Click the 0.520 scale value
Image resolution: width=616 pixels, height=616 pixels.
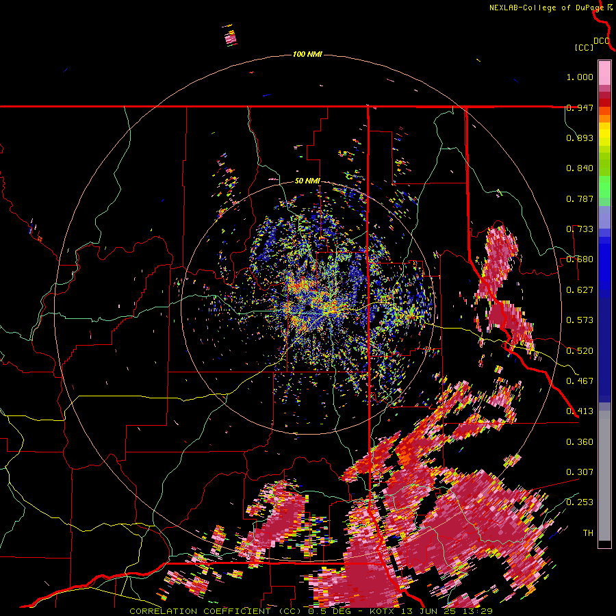pos(580,350)
